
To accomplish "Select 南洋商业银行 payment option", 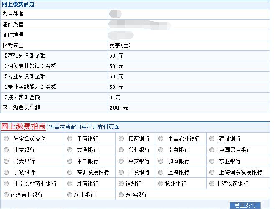I will pyautogui.click(x=6, y=195).
